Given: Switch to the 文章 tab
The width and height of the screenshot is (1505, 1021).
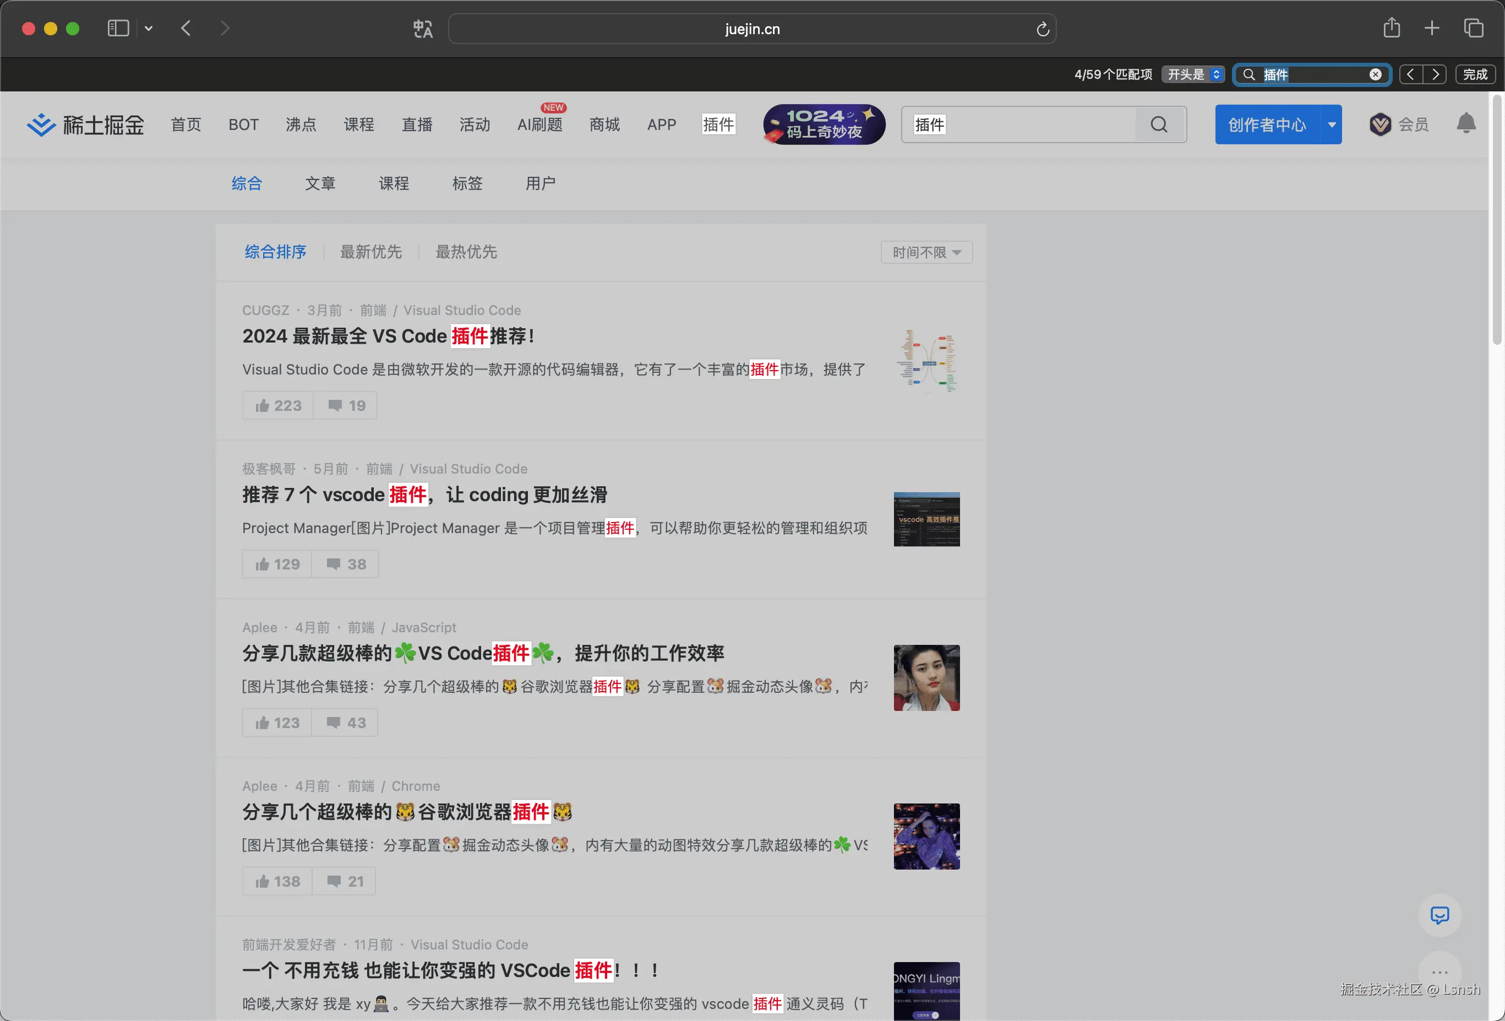Looking at the screenshot, I should coord(320,183).
